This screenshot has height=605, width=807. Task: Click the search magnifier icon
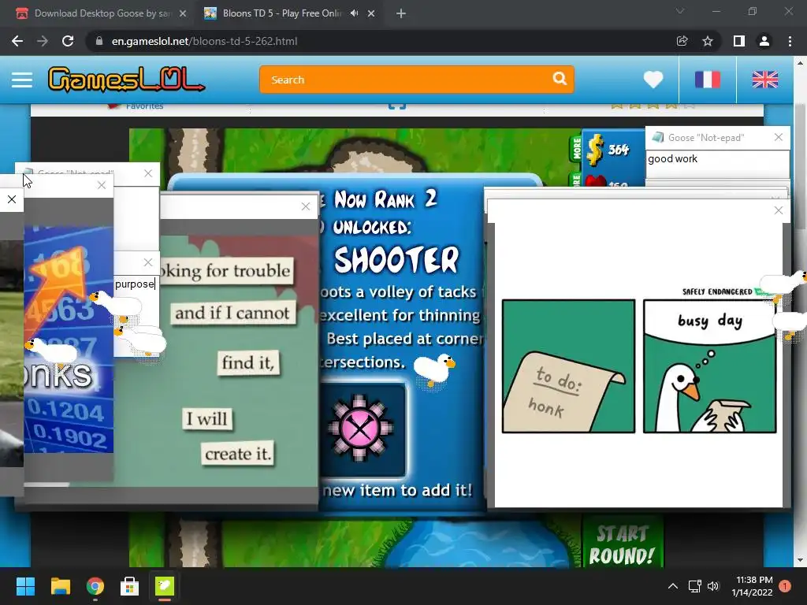pos(560,79)
